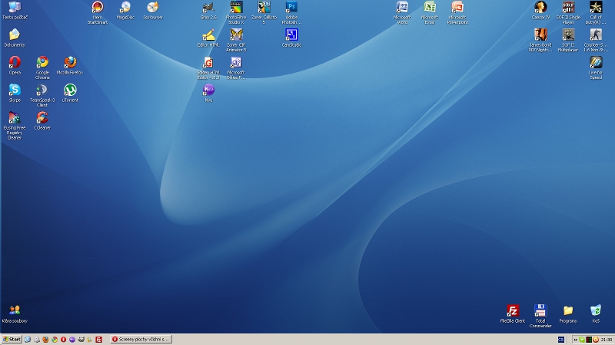The width and height of the screenshot is (615, 345).
Task: Open Tento počítač desktop icon
Action: pyautogui.click(x=15, y=11)
